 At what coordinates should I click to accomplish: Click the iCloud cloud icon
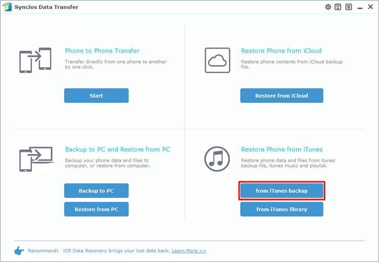coord(217,60)
